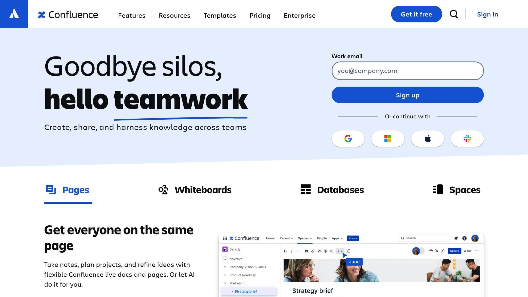This screenshot has width=528, height=297.
Task: Switch to the Databases tab
Action: (x=332, y=190)
